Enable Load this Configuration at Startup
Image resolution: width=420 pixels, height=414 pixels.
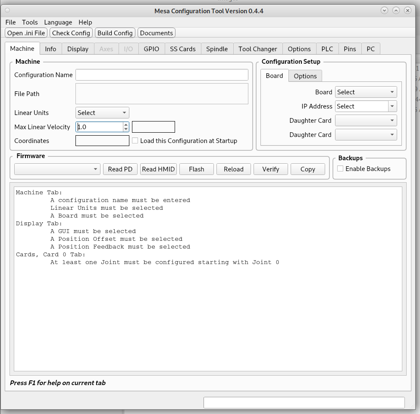(135, 140)
